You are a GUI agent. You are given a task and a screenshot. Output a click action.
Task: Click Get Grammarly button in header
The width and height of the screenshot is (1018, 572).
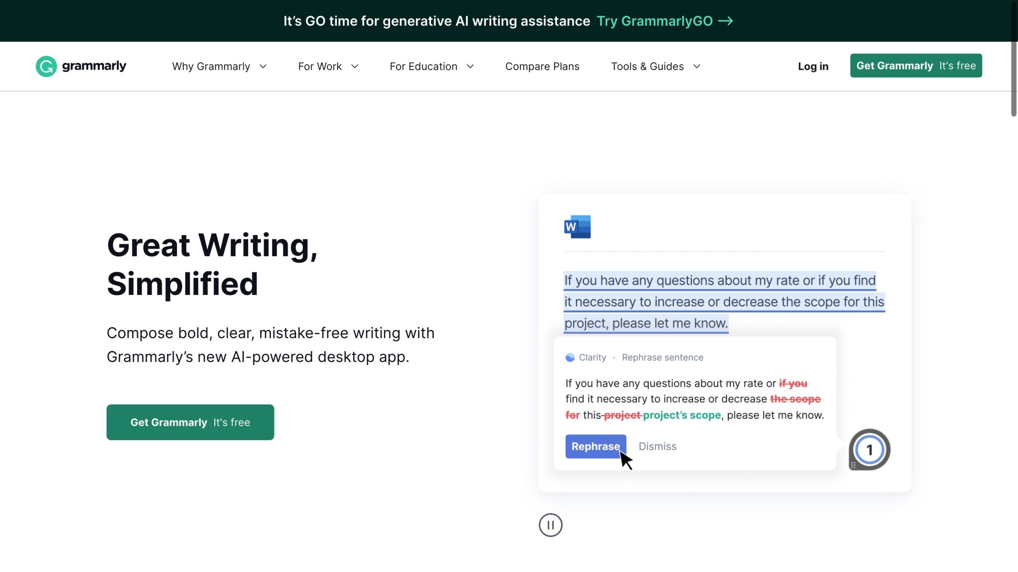pos(916,66)
